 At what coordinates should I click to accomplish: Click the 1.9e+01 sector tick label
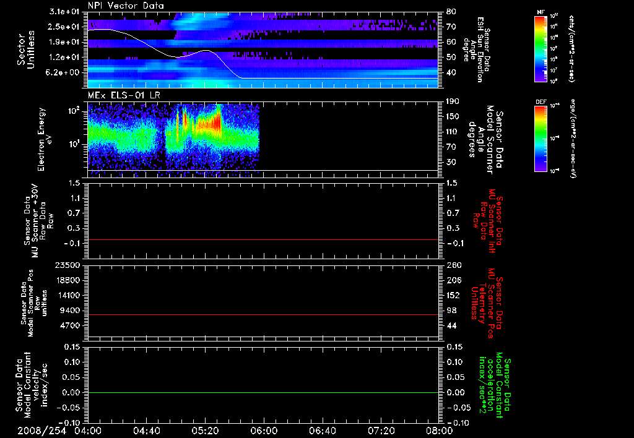click(64, 42)
